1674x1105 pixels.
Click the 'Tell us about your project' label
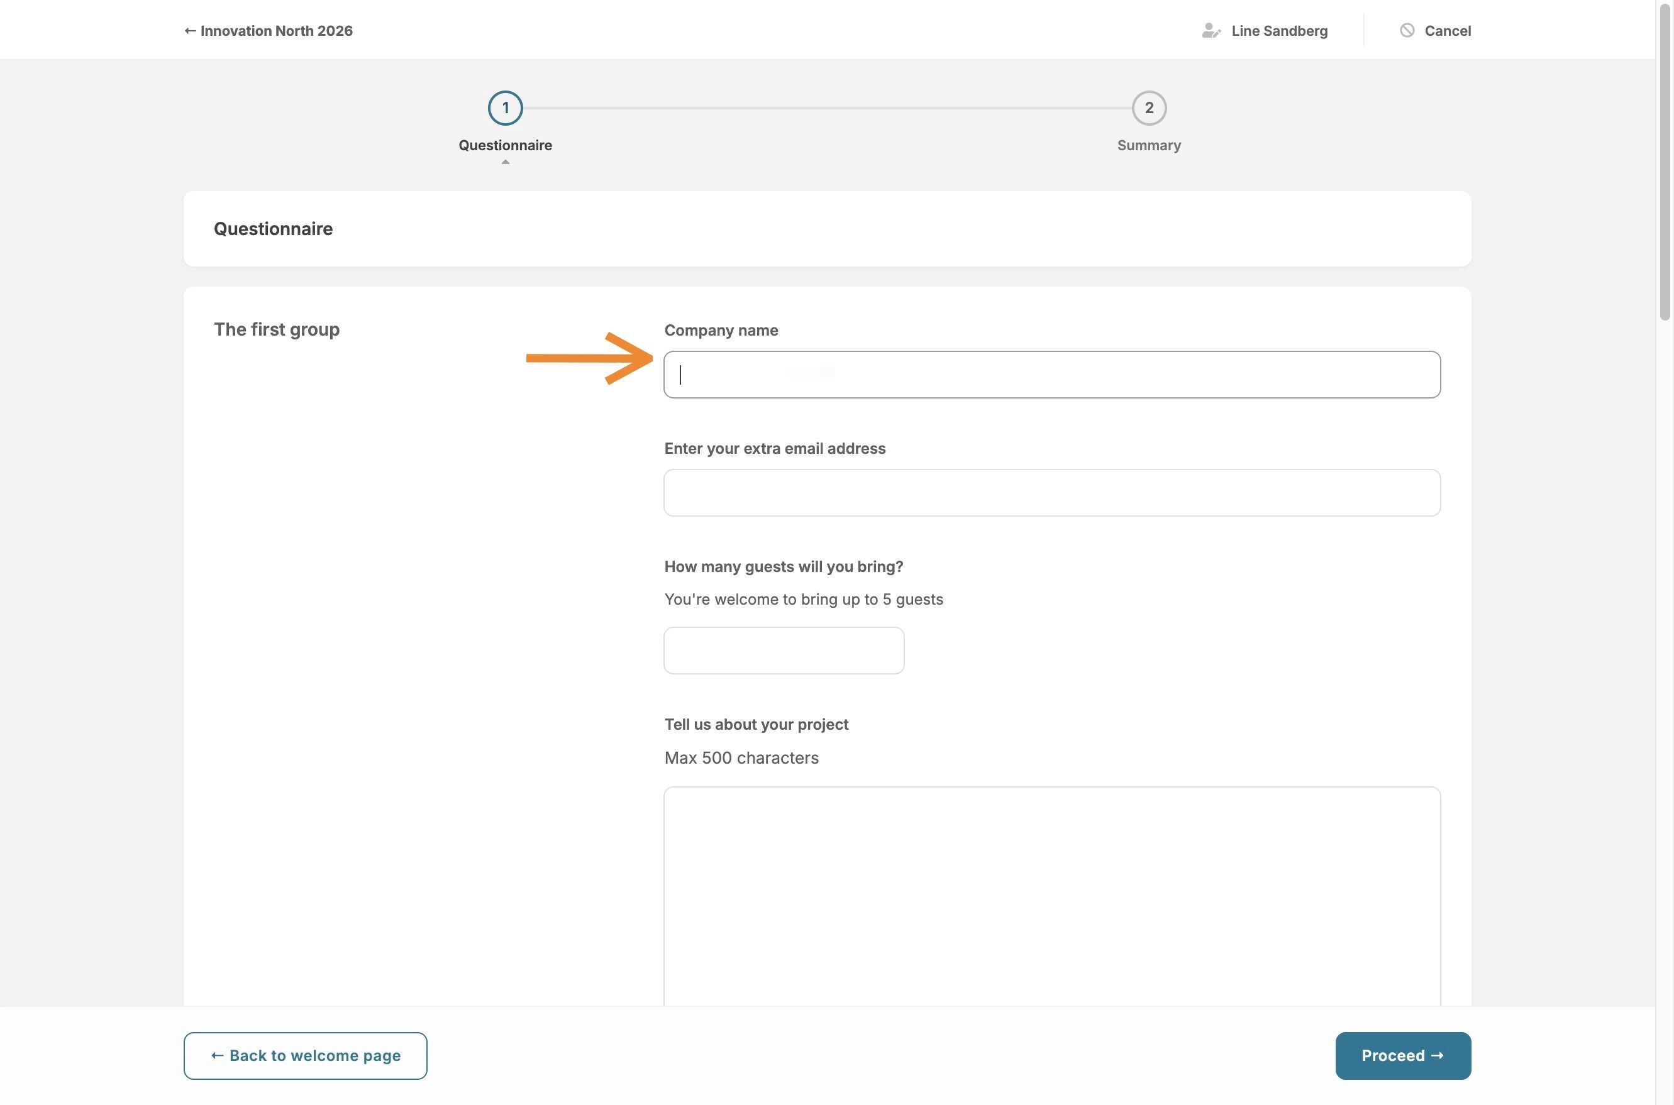756,723
